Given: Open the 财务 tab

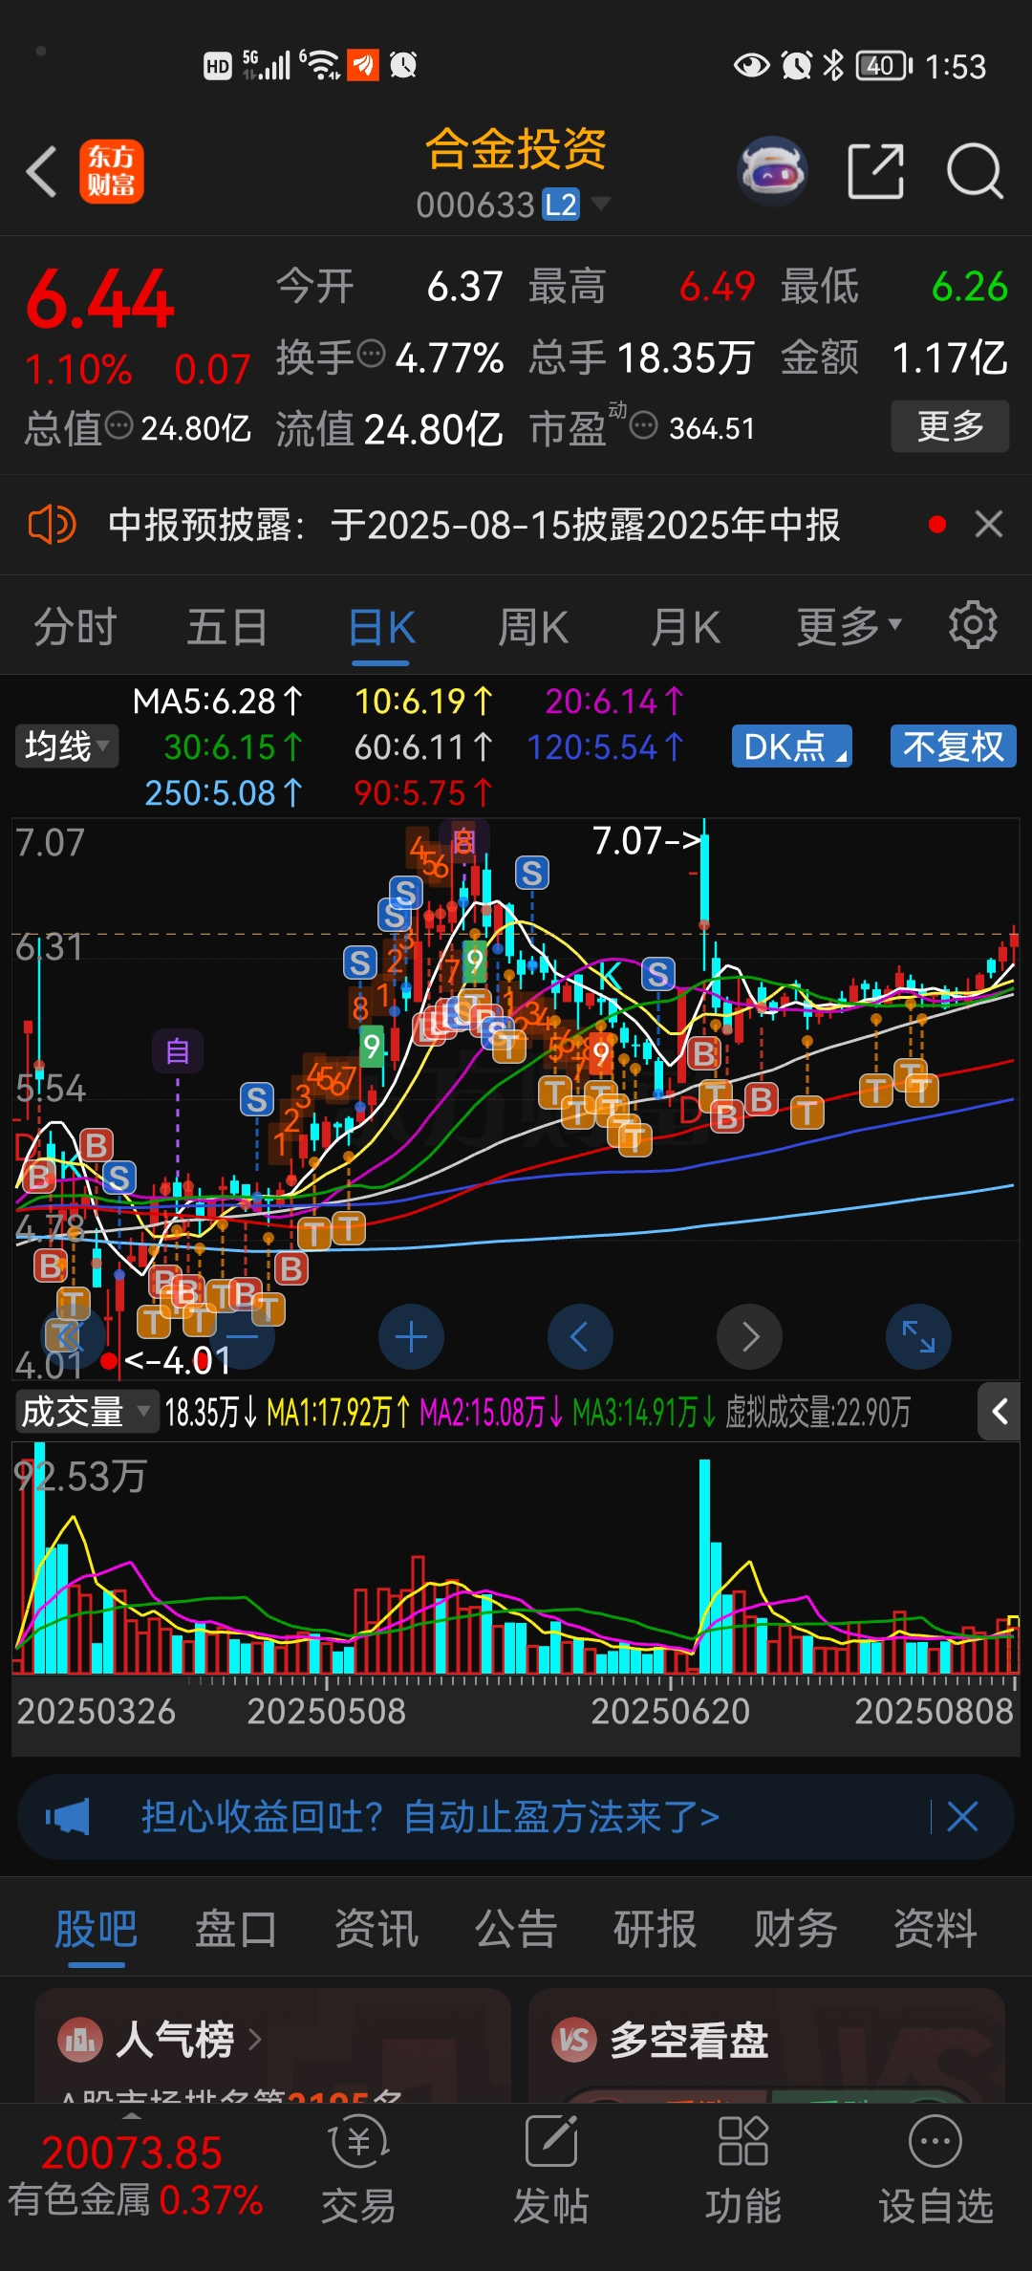Looking at the screenshot, I should [x=795, y=1929].
